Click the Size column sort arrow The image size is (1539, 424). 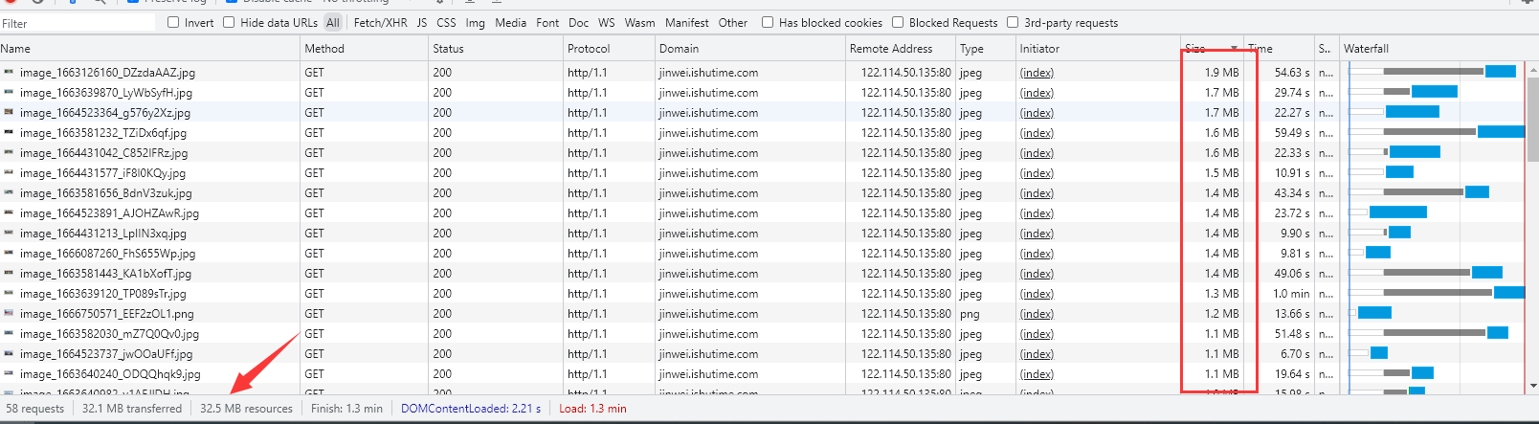pyautogui.click(x=1234, y=48)
